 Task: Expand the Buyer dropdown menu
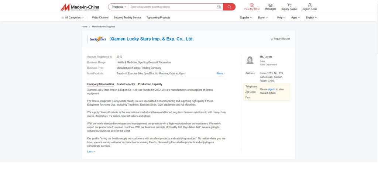(263, 18)
